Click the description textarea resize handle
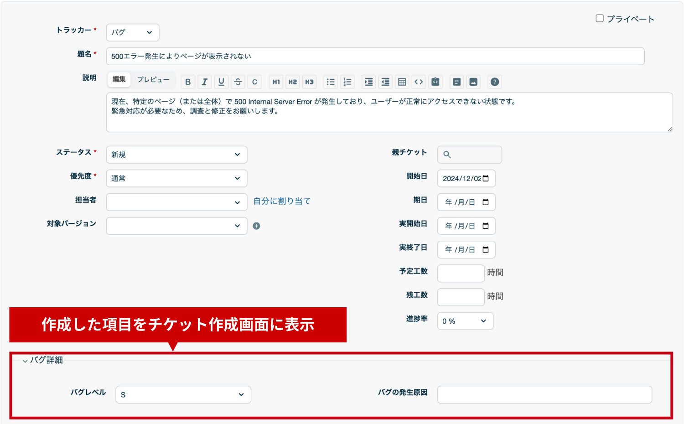 [670, 129]
